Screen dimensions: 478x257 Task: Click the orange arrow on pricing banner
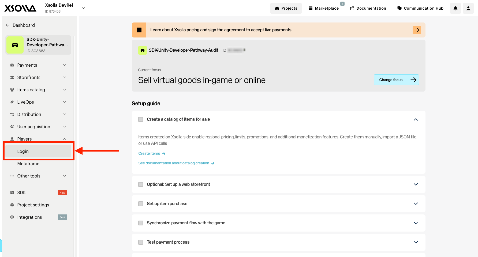point(417,30)
